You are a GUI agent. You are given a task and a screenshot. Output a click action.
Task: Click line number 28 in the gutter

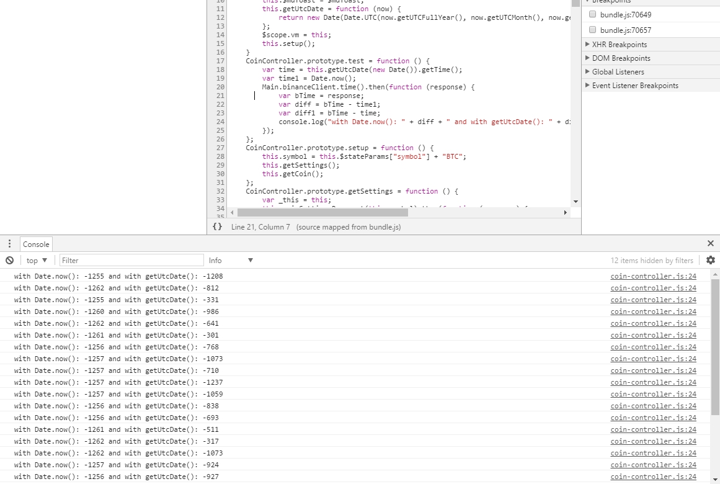click(220, 156)
